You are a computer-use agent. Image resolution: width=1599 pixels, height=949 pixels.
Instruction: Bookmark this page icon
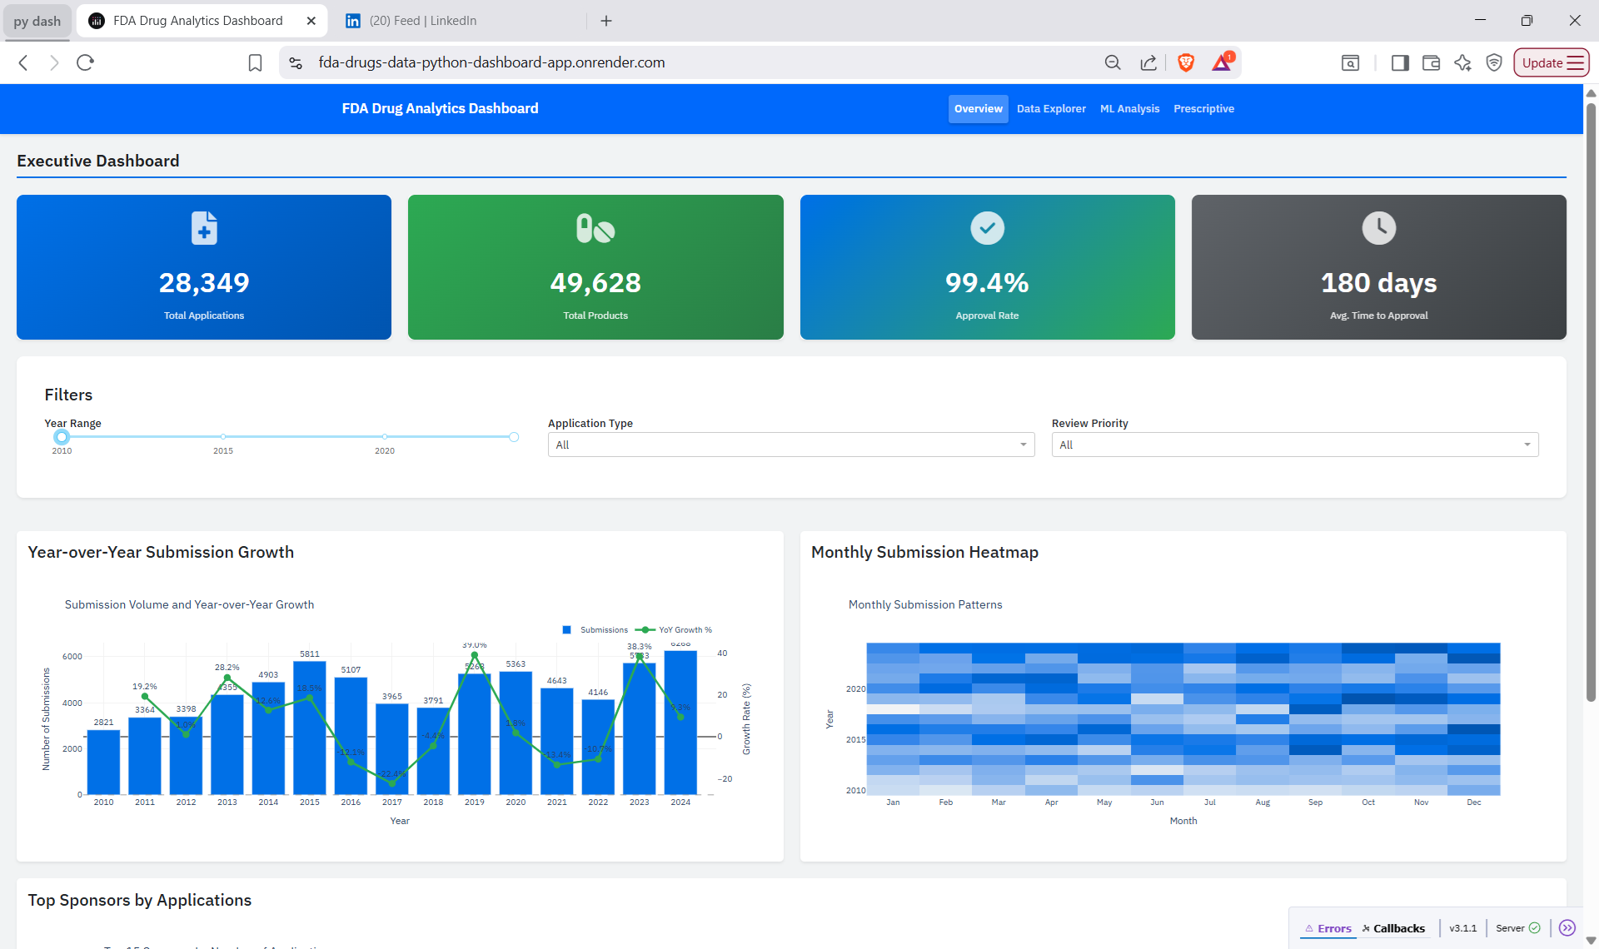click(255, 62)
